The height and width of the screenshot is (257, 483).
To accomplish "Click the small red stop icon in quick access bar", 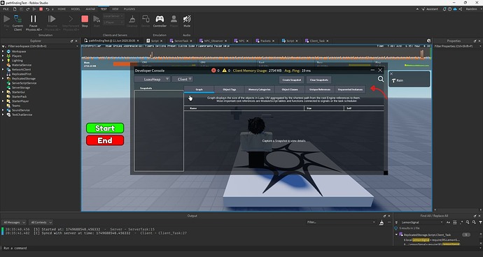I will 41,9.
